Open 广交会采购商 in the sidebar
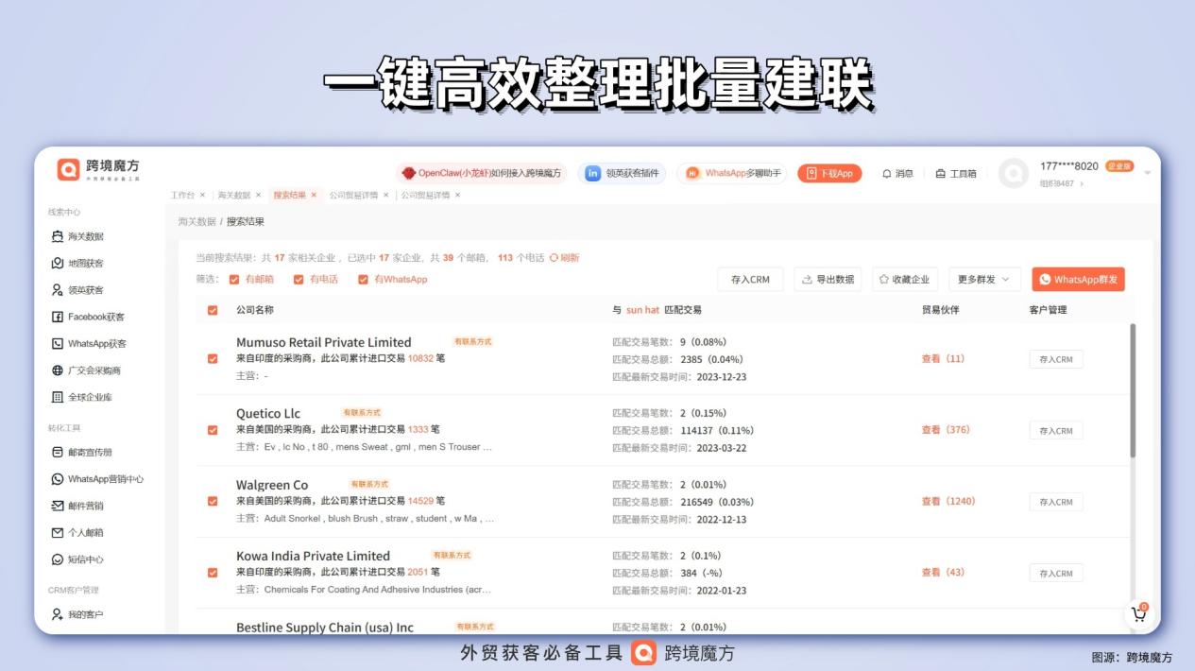Viewport: 1195px width, 671px height. 86,370
